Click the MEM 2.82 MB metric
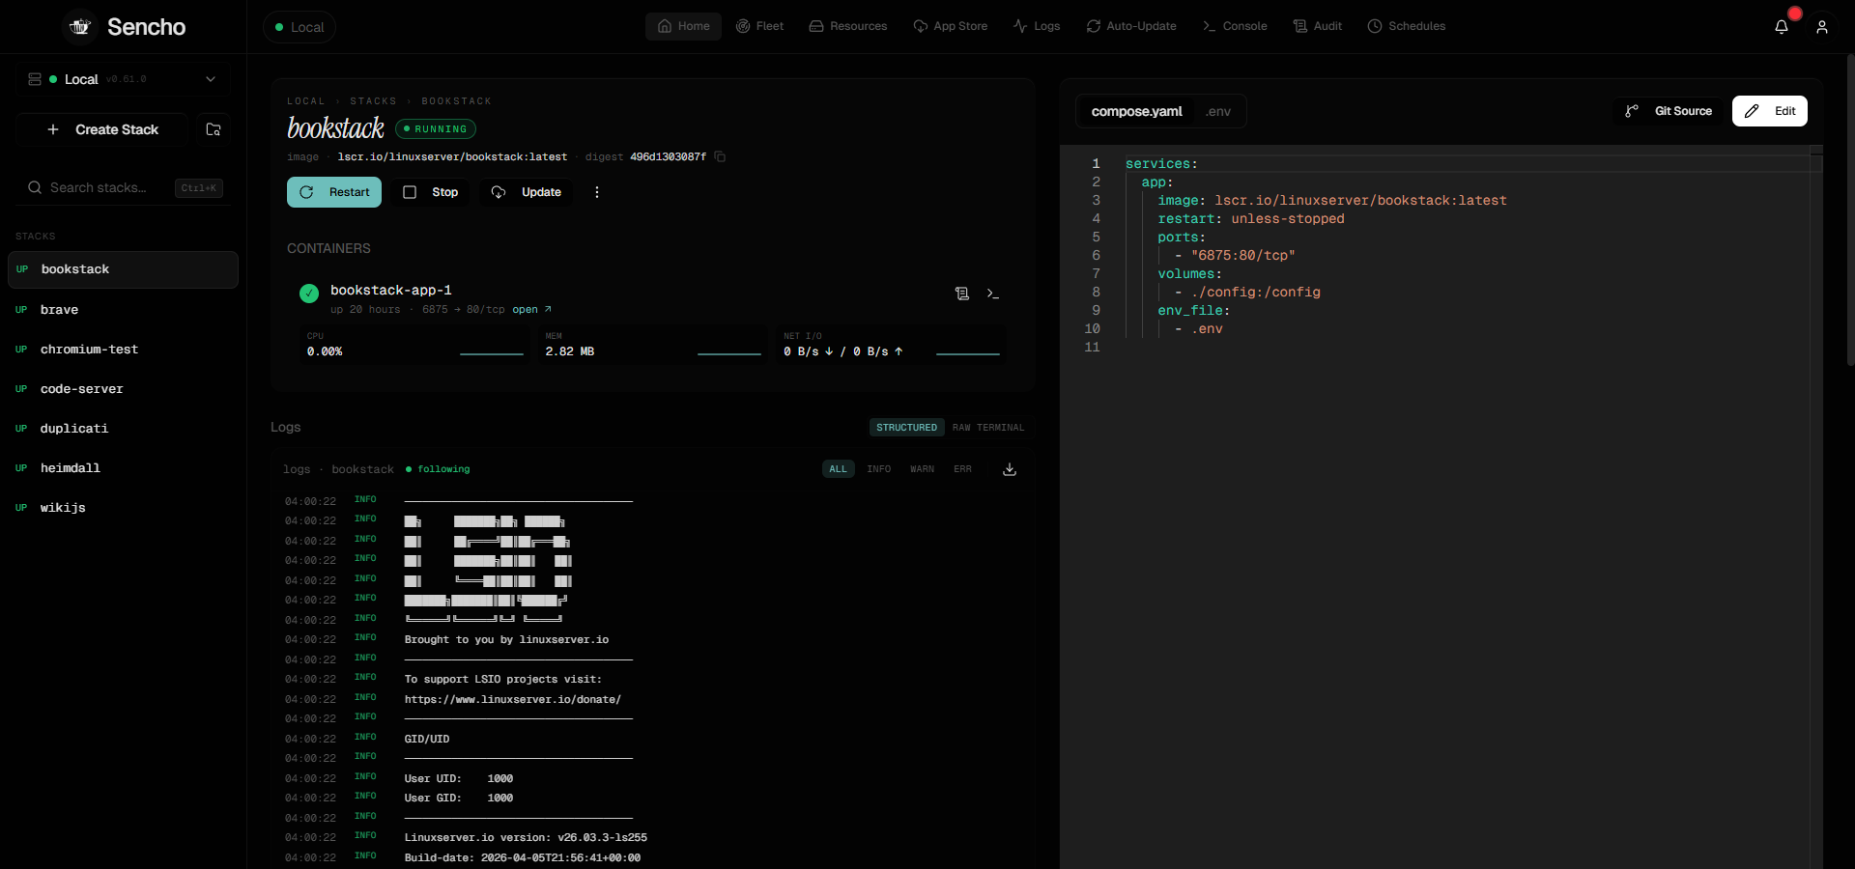The width and height of the screenshot is (1855, 869). (x=650, y=345)
